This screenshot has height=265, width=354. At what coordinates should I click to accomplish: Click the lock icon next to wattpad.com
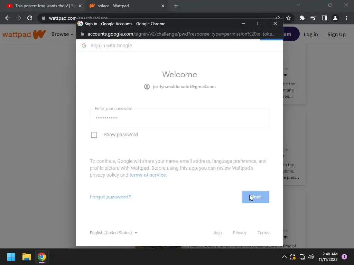pyautogui.click(x=43, y=18)
